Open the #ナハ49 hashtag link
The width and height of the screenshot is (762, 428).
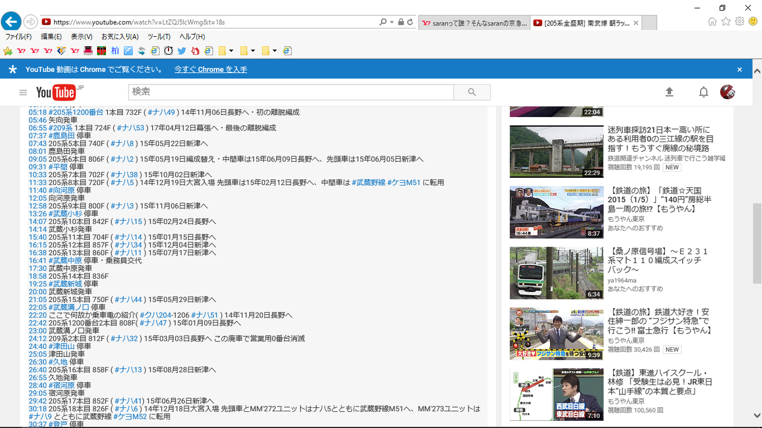pyautogui.click(x=161, y=112)
